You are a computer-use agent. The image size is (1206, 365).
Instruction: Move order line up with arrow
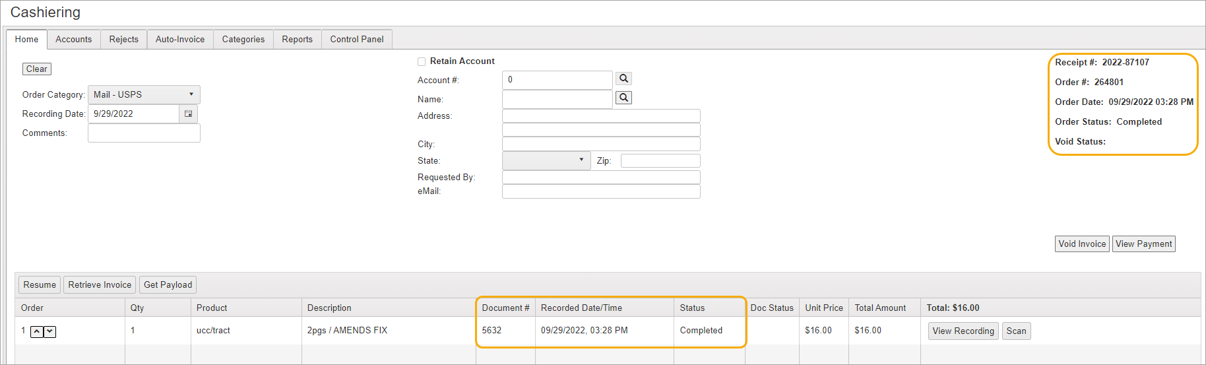[37, 331]
